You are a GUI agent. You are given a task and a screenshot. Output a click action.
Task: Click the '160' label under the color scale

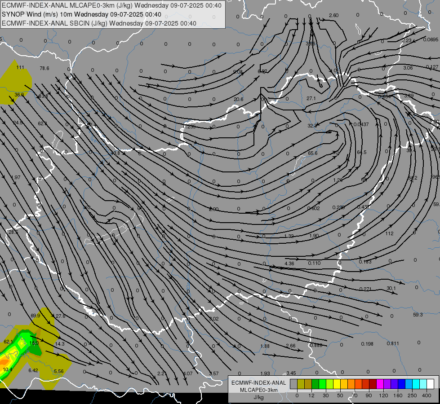click(398, 395)
